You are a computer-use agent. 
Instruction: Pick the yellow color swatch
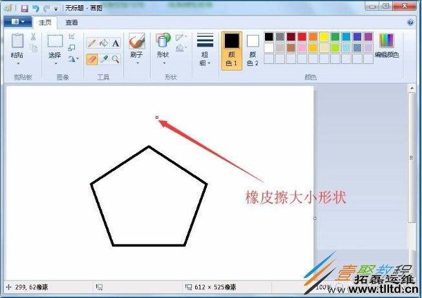pos(324,37)
